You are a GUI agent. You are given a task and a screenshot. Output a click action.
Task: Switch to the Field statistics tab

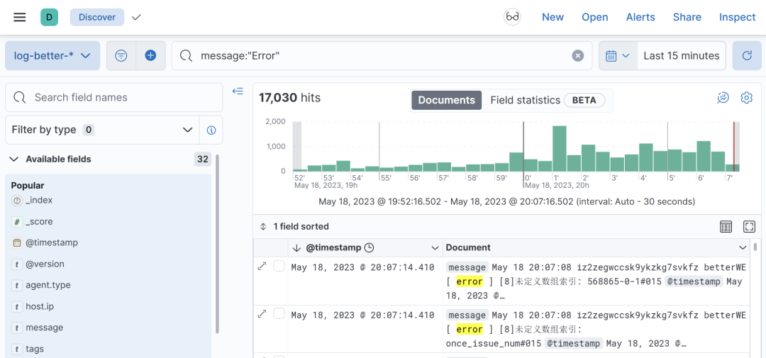tap(525, 100)
